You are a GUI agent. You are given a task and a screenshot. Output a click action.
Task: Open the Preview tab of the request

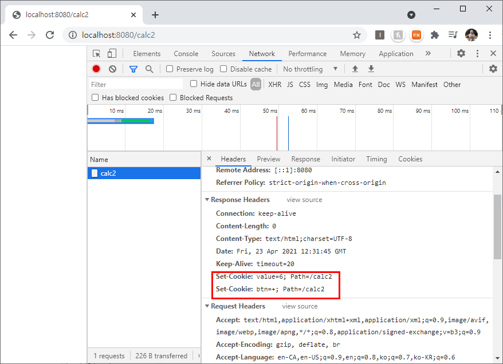point(269,159)
